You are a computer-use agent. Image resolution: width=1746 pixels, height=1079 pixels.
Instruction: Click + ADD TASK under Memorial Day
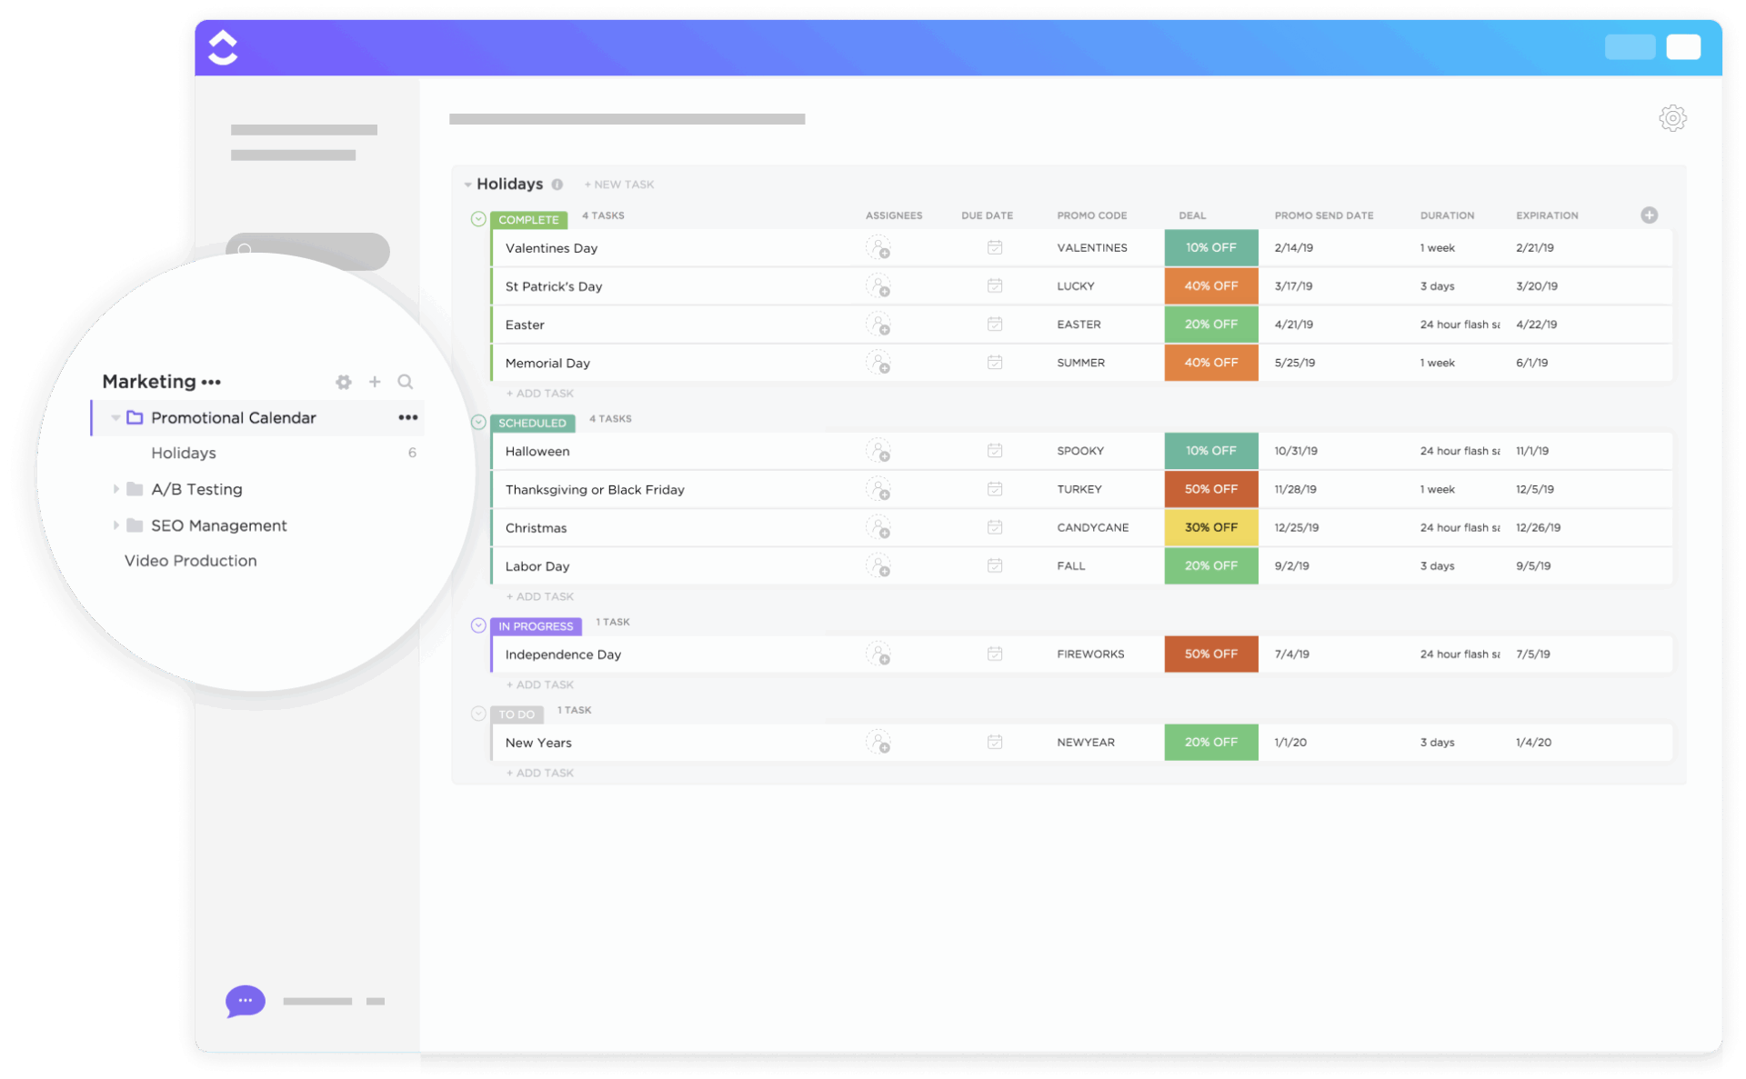click(x=538, y=393)
